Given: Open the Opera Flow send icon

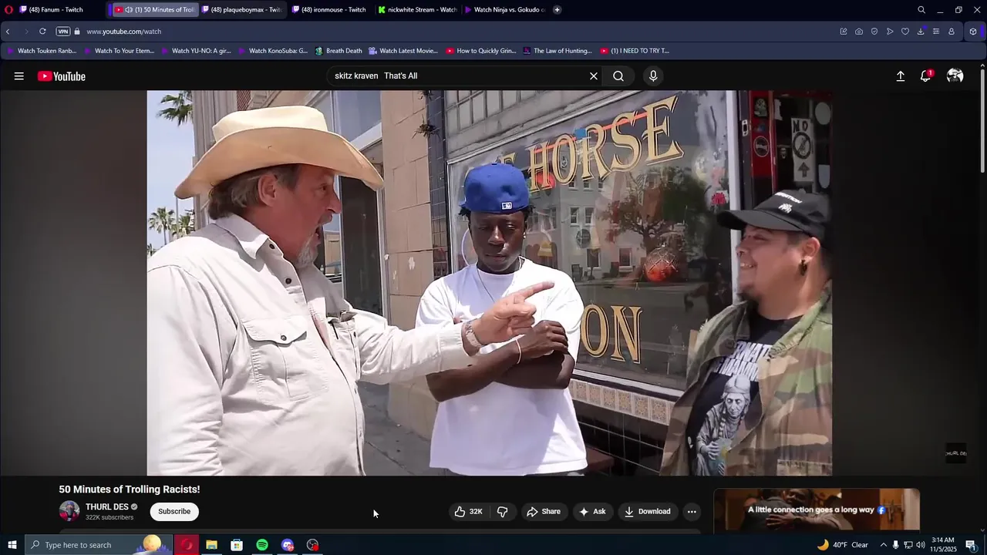Looking at the screenshot, I should pos(890,32).
